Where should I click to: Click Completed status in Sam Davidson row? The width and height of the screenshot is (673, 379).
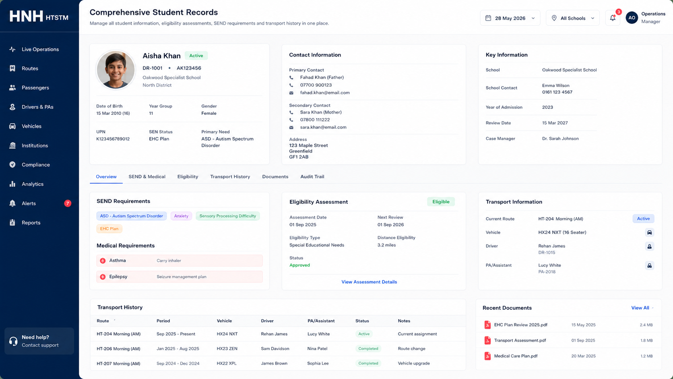click(x=368, y=349)
